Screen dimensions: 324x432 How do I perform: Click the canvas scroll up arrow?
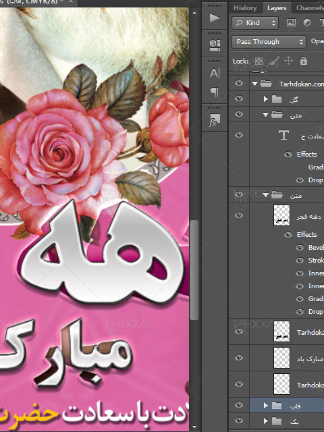[x=194, y=13]
